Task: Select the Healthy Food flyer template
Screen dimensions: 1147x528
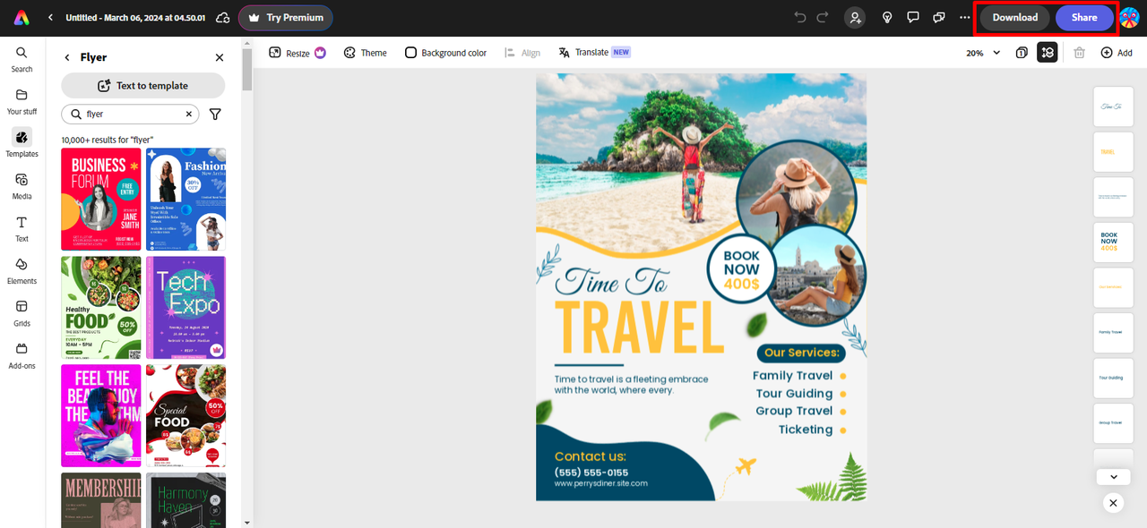Action: [x=101, y=308]
